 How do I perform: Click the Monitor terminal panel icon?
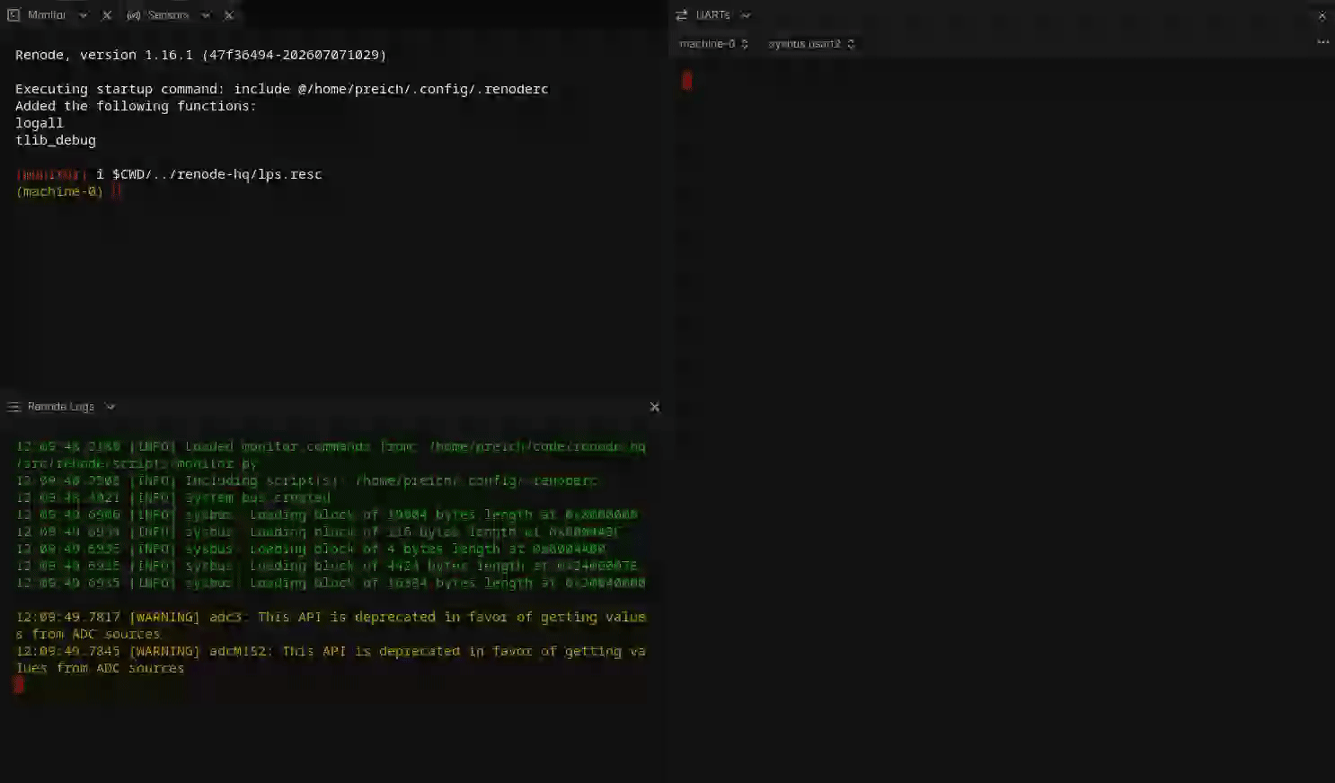(13, 15)
